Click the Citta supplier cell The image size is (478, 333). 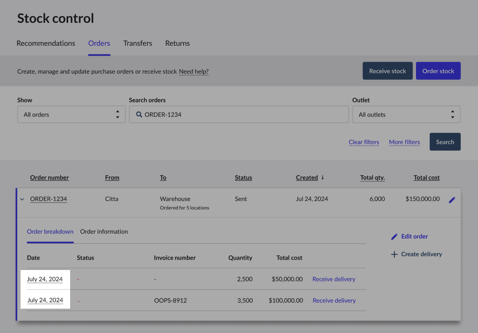(112, 199)
